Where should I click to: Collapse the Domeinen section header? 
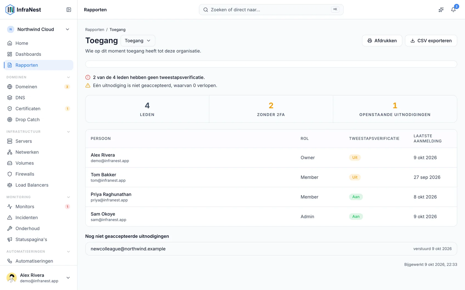click(x=39, y=77)
